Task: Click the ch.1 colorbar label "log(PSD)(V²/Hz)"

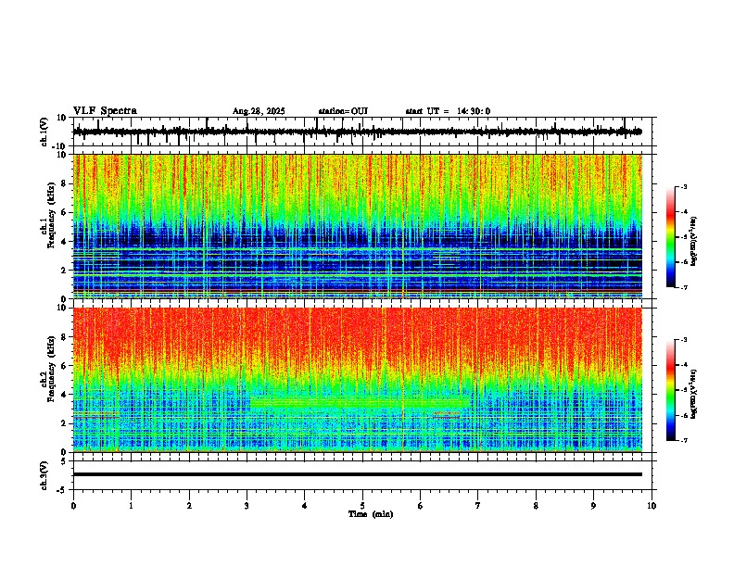Action: [694, 242]
